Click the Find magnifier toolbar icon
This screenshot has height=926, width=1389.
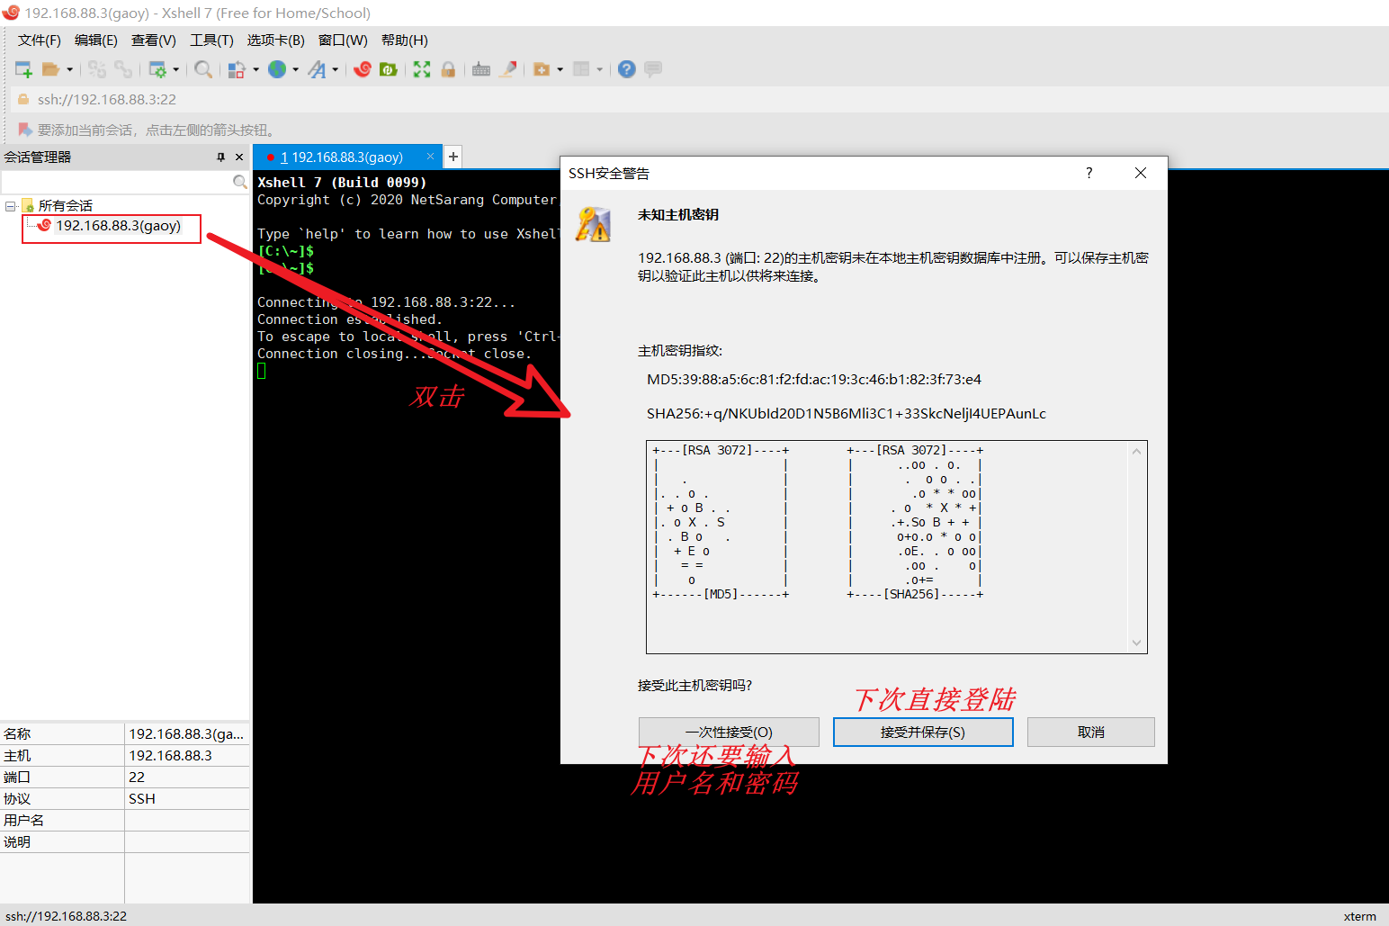click(x=203, y=69)
